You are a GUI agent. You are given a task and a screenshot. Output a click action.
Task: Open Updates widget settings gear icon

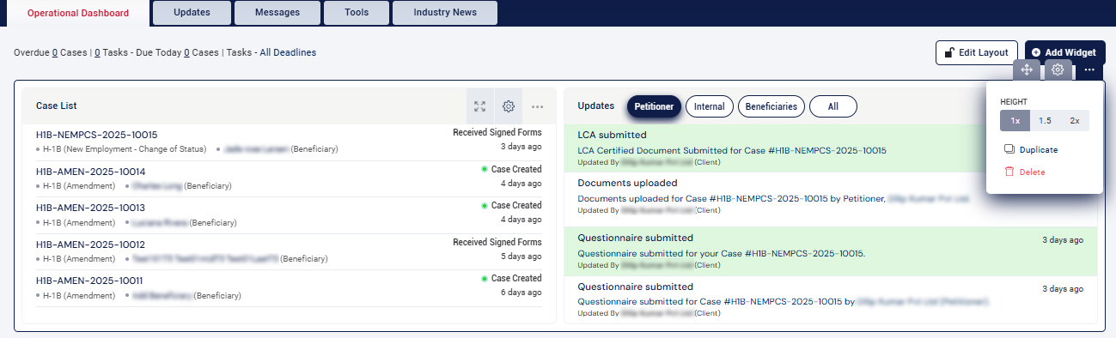pyautogui.click(x=1058, y=70)
